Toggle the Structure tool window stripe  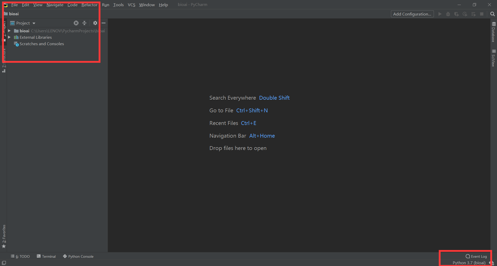pos(4,61)
